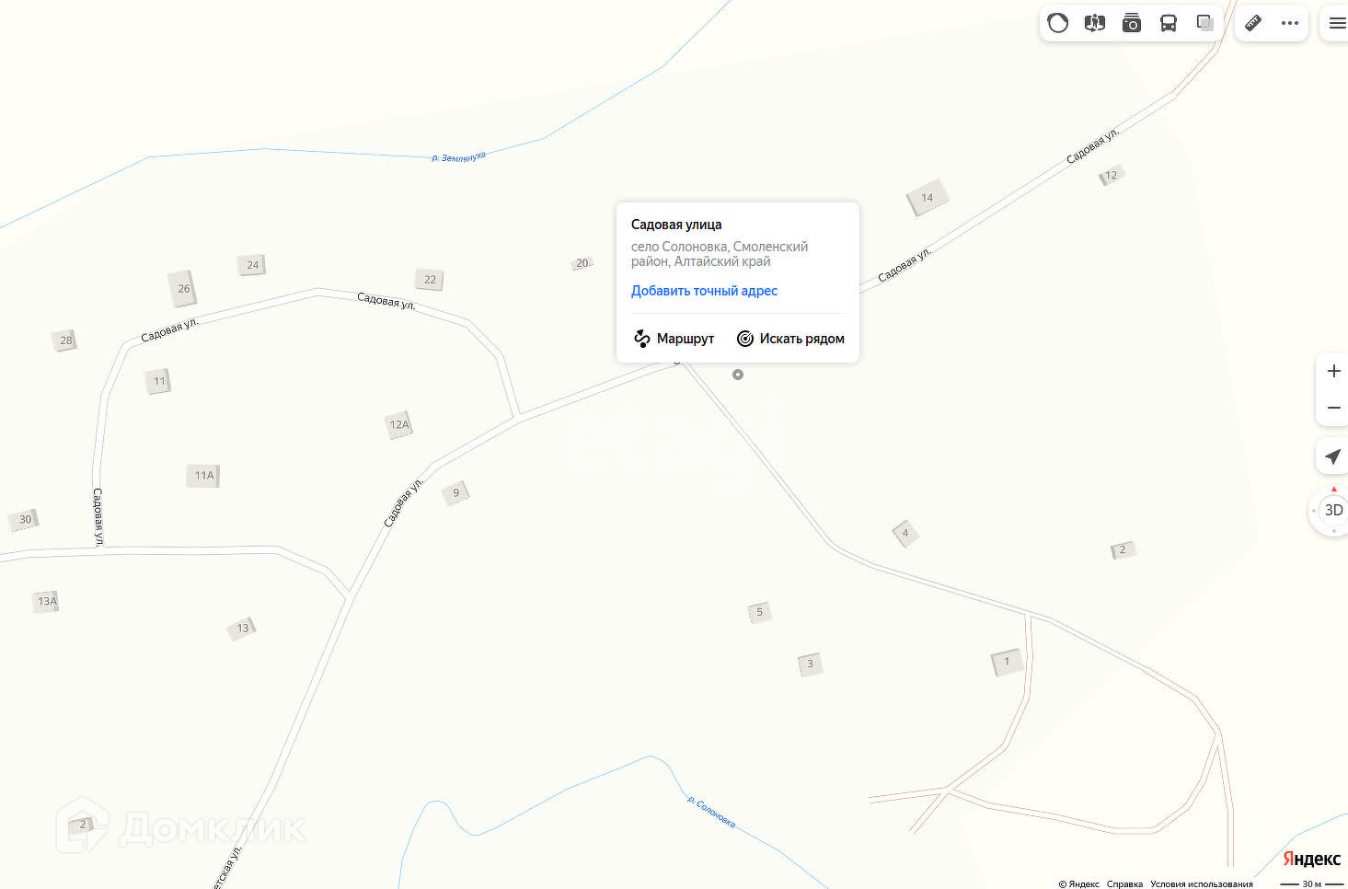The image size is (1348, 889).
Task: Toggle the traffic layer icon
Action: 1058,23
